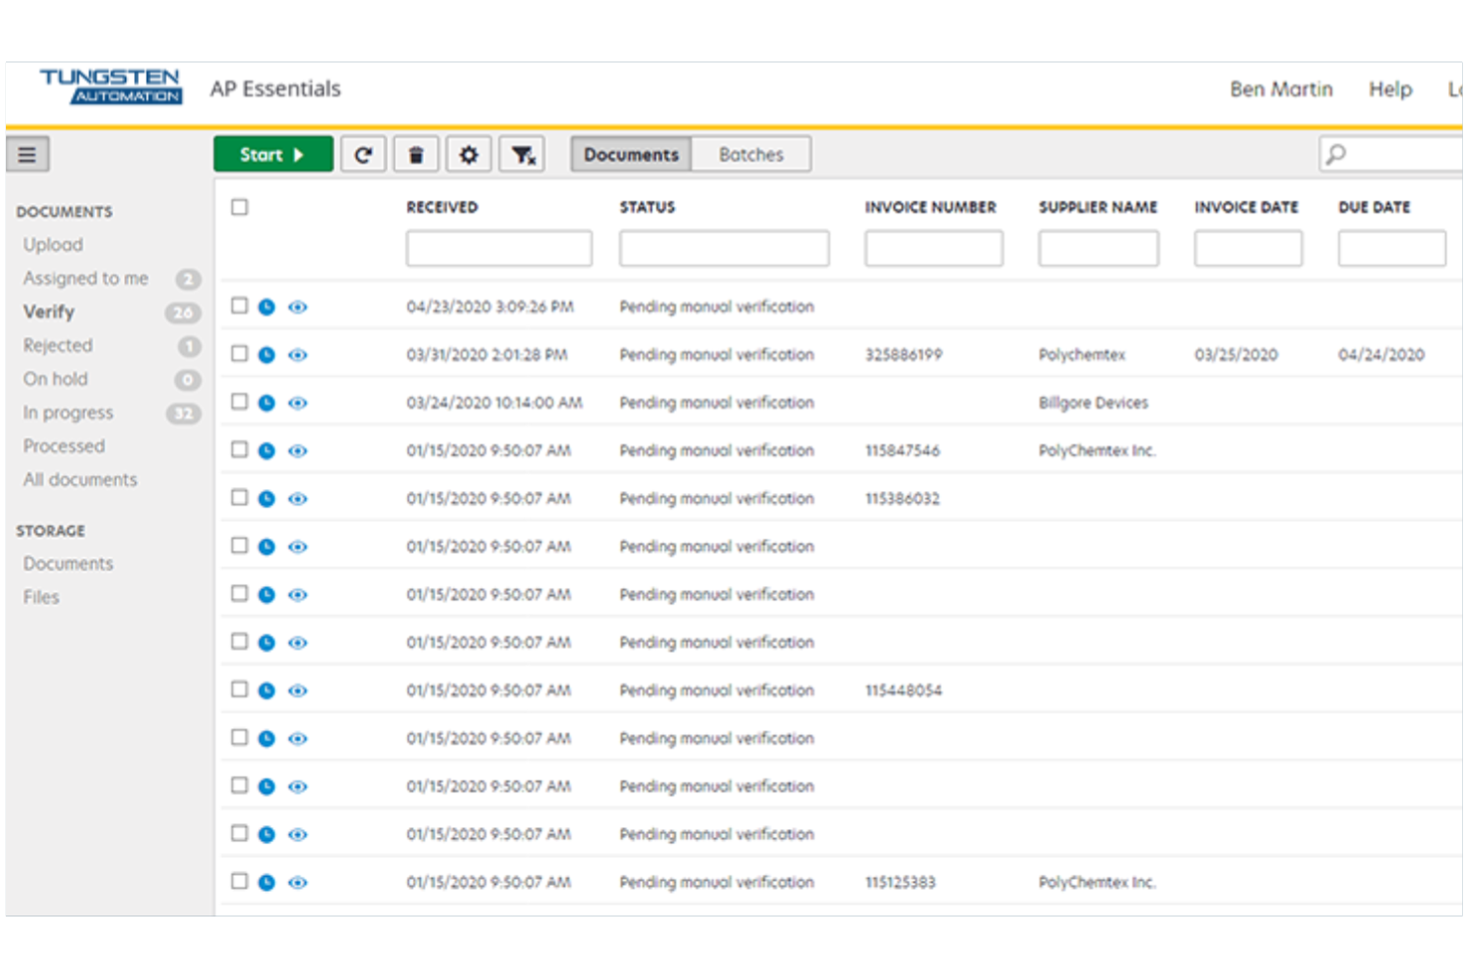Check the select-all checkbox in header

(239, 207)
